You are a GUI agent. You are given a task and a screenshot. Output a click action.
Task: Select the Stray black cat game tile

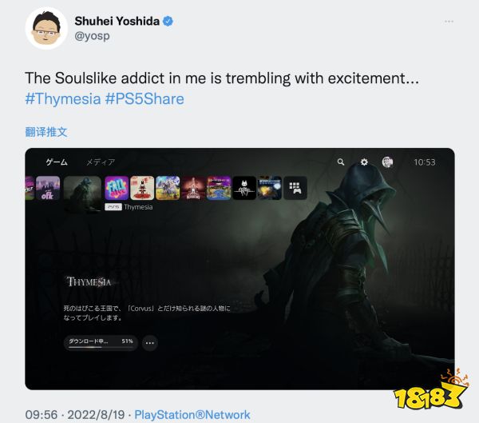244,188
